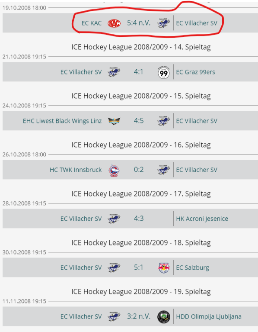Screen dimensions: 258x332
Task: Open the 0:2 Innsbruck match result
Action: coord(139,170)
